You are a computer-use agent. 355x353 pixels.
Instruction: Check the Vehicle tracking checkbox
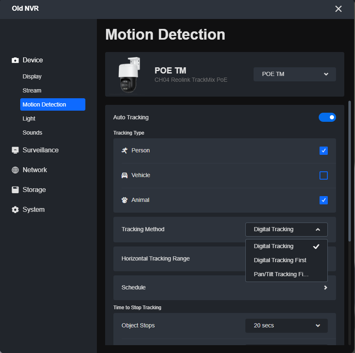pyautogui.click(x=324, y=175)
